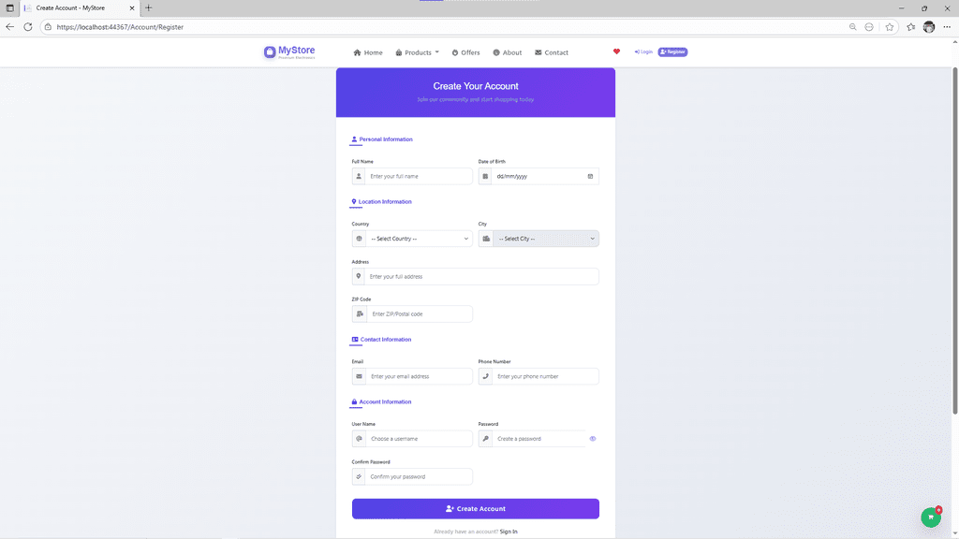959x539 pixels.
Task: Open the Offers page
Action: (x=466, y=52)
